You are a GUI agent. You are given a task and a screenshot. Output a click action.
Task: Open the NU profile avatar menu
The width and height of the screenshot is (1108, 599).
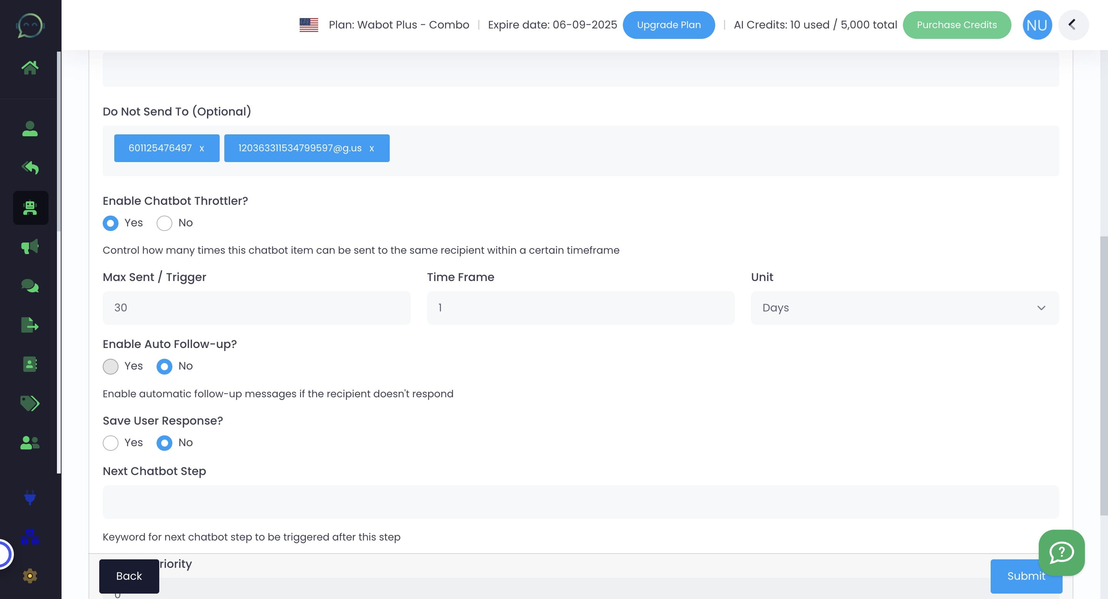tap(1037, 25)
